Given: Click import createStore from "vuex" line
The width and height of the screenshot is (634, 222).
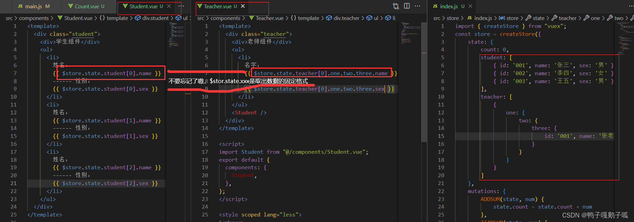Looking at the screenshot, I should point(510,26).
